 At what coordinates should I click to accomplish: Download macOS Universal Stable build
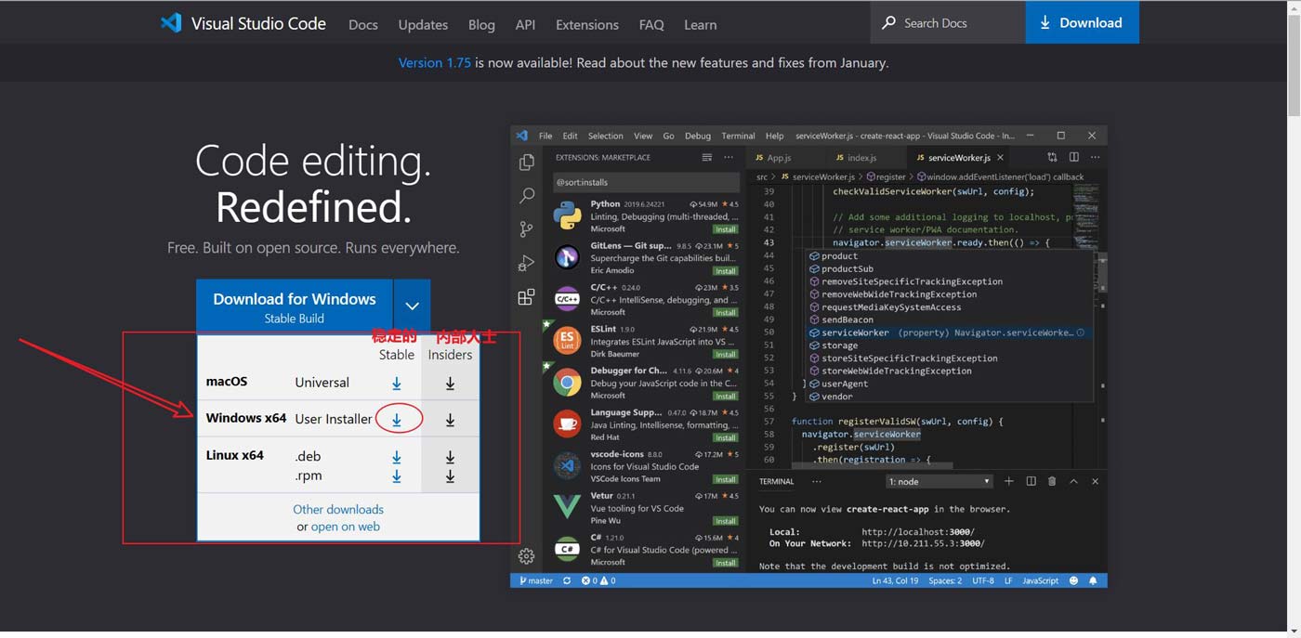click(397, 383)
